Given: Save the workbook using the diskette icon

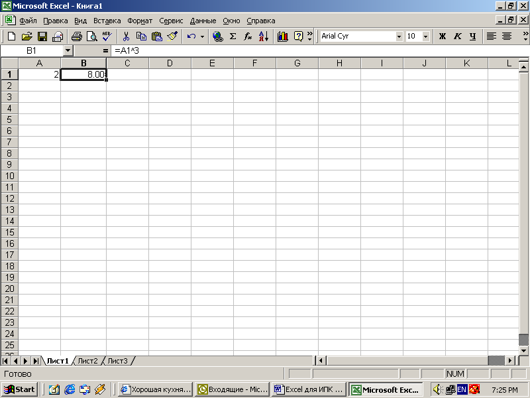Looking at the screenshot, I should click(42, 36).
